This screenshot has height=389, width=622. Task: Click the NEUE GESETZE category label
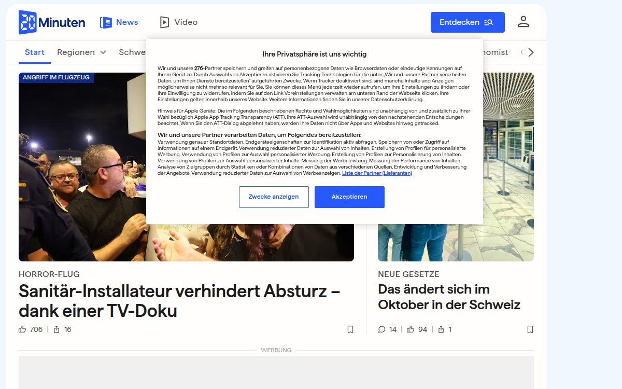(408, 274)
